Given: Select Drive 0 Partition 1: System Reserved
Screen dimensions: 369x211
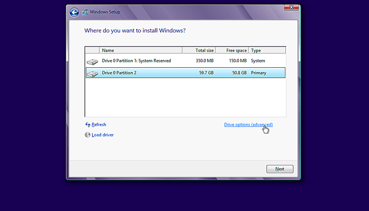Looking at the screenshot, I should 185,61.
